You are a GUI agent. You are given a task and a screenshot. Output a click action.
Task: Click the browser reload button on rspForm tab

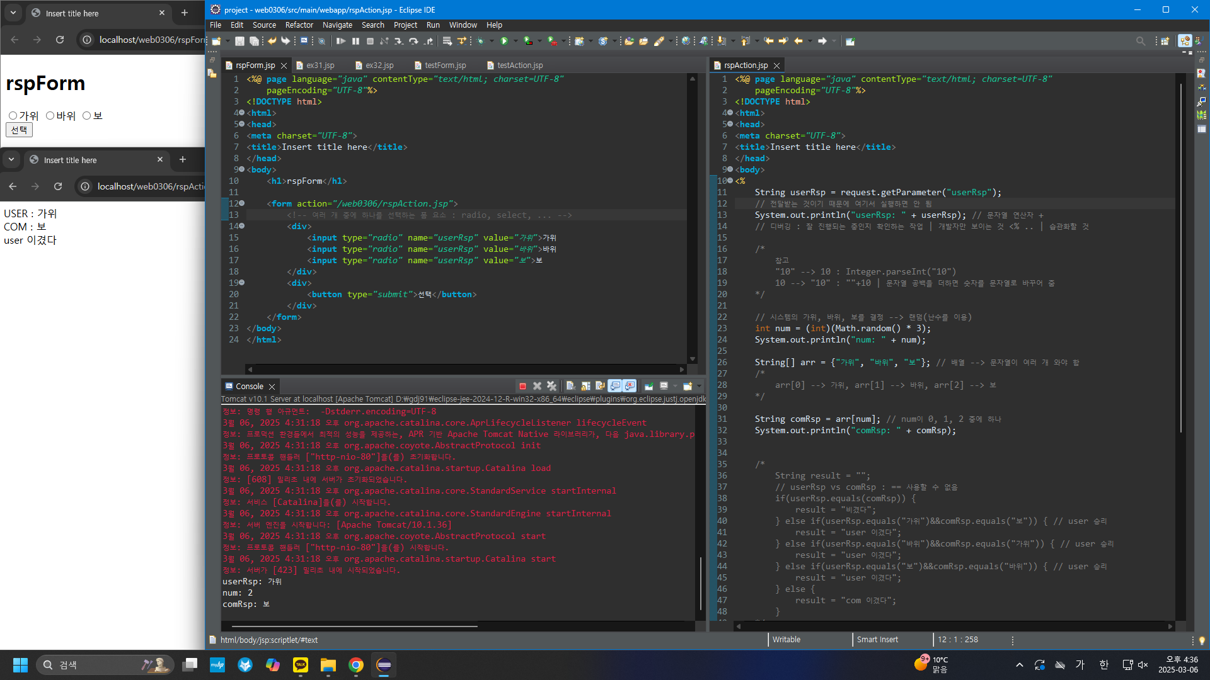click(60, 40)
